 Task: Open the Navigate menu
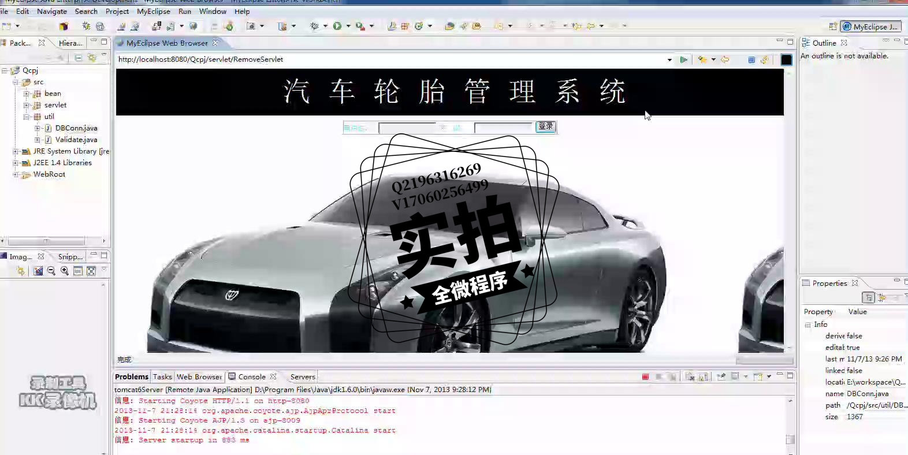(52, 11)
